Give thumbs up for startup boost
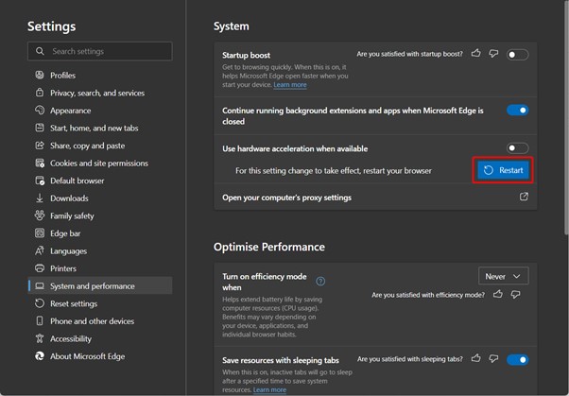This screenshot has height=396, width=569. (476, 54)
